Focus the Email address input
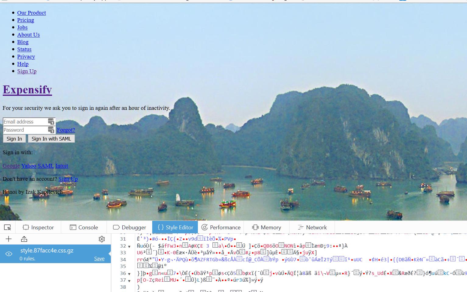Image resolution: width=467 pixels, height=292 pixels. pyautogui.click(x=29, y=122)
